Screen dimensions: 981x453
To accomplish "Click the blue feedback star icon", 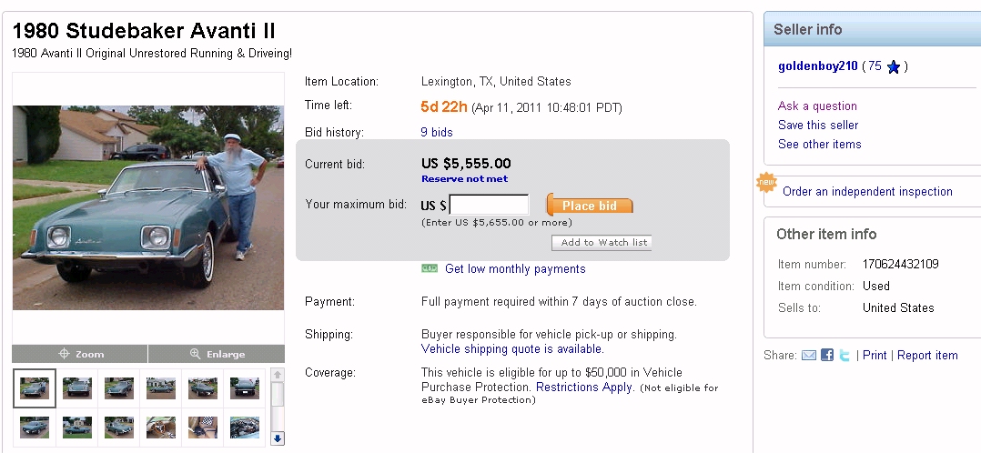I will (894, 66).
